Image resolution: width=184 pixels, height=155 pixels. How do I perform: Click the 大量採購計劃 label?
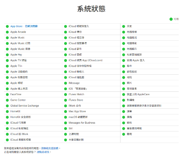[76, 140]
